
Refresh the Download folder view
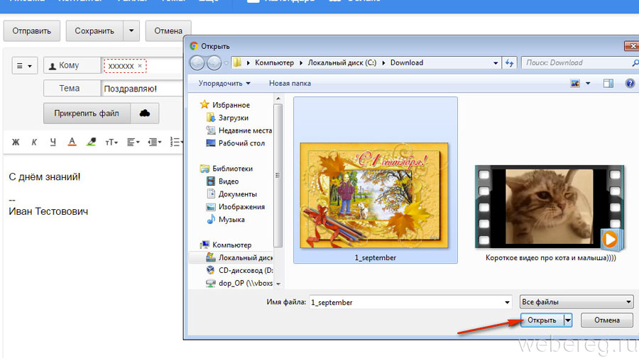point(509,63)
